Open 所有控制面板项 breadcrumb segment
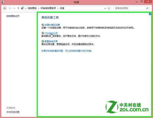This screenshot has height=118, width=153. [x=48, y=8]
